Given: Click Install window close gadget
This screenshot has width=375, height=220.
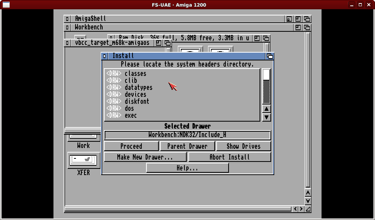Looking at the screenshot, I should coord(104,56).
